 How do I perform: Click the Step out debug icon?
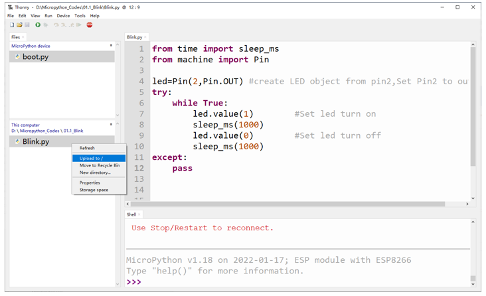(71, 25)
